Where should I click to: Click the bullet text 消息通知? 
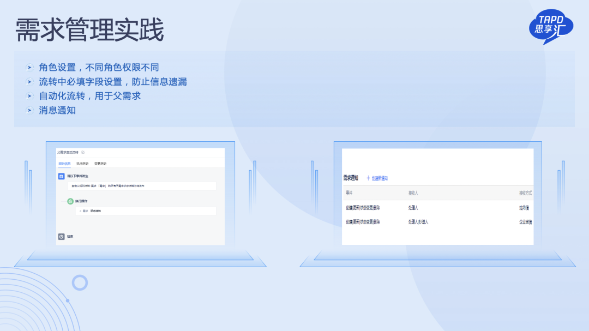[57, 111]
